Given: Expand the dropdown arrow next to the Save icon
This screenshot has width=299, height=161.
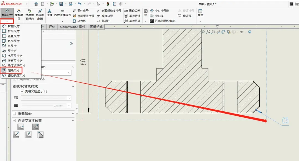Looking at the screenshot, I should click(x=66, y=4).
